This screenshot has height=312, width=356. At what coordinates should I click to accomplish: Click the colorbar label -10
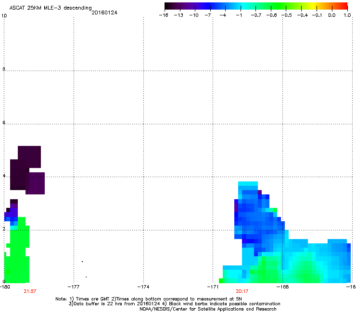[194, 15]
